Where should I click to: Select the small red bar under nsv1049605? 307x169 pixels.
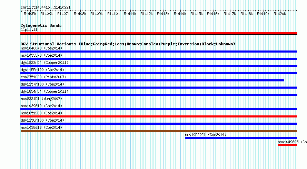287,145
